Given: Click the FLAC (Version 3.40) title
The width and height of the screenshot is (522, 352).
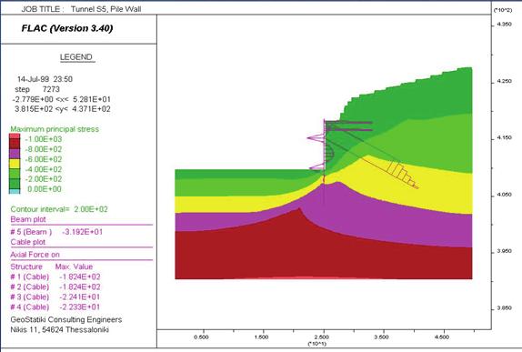Looking at the screenshot, I should pyautogui.click(x=67, y=28).
